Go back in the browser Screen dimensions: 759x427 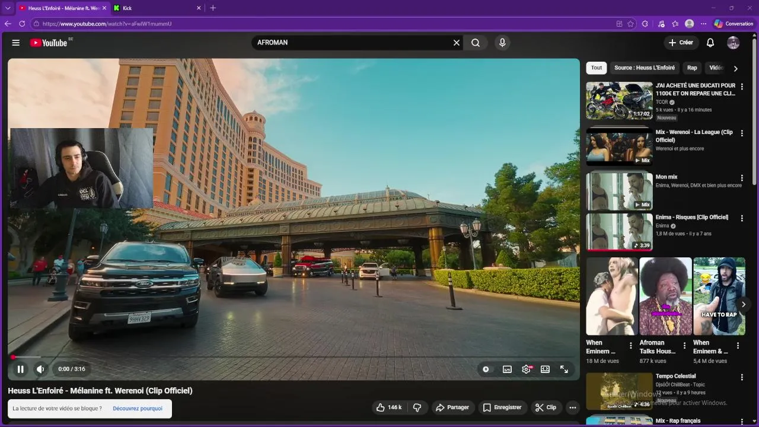(x=8, y=24)
